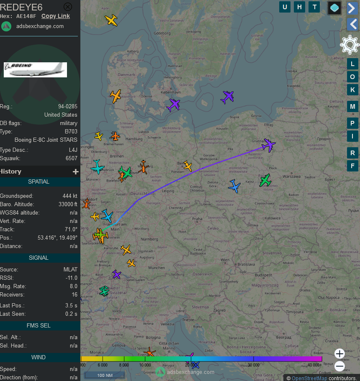Select the yellow aircraft near Agder
This screenshot has height=381, width=360.
tap(111, 20)
